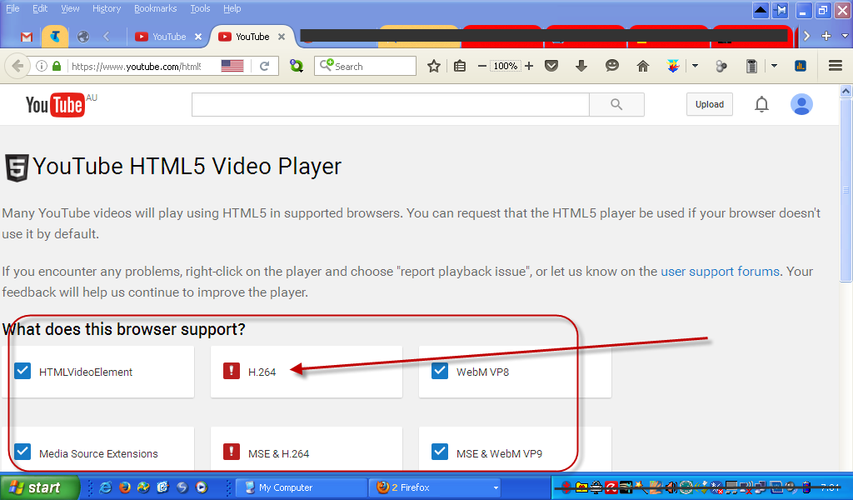This screenshot has width=853, height=500.
Task: Open the pinned Gmail tab
Action: [27, 37]
